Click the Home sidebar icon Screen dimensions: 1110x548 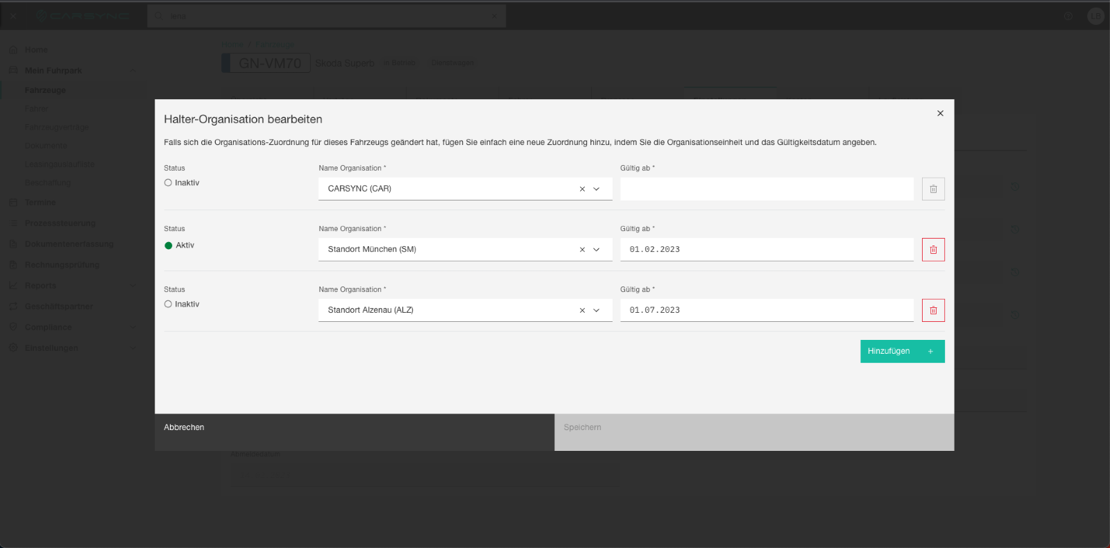coord(12,50)
